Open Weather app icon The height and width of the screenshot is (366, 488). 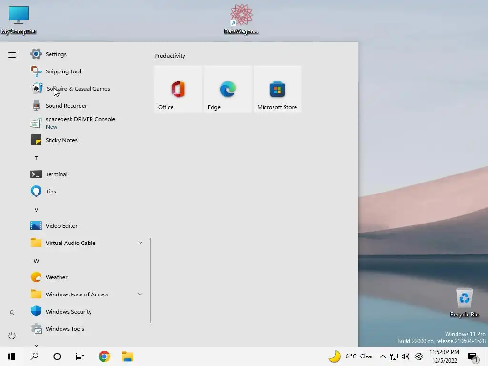[36, 277]
